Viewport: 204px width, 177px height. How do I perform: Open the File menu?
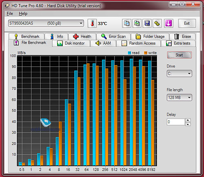pos(10,13)
